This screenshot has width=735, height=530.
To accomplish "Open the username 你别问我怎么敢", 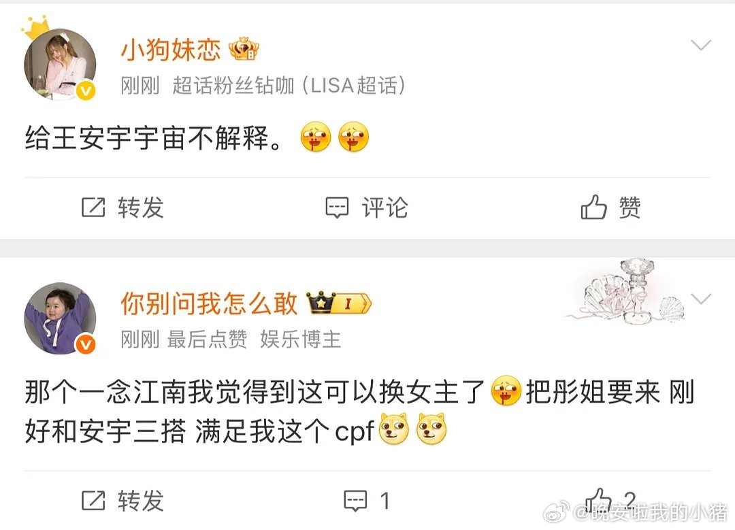I will coord(209,303).
